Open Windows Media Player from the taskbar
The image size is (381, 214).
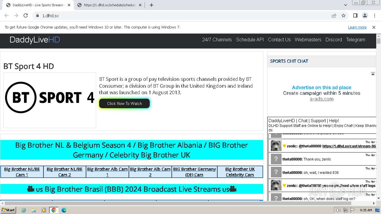click(44, 210)
